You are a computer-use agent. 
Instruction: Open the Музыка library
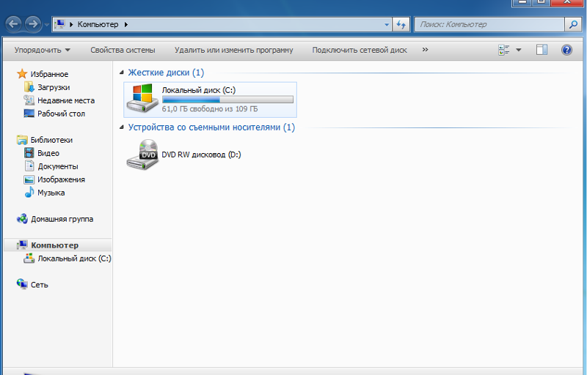[51, 193]
